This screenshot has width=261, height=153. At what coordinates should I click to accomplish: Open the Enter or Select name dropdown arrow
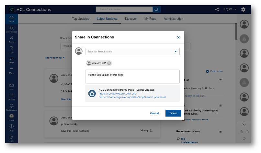[176, 51]
